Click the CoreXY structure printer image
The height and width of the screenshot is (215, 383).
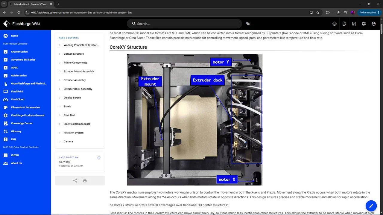click(x=194, y=119)
